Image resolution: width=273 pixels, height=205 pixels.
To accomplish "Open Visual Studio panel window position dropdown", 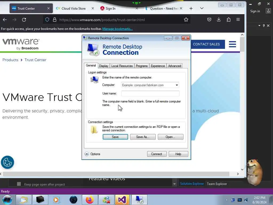I will point(259,26).
